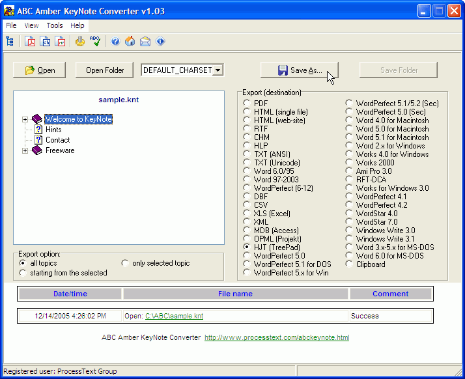Expand the Freeware tree node

point(25,150)
